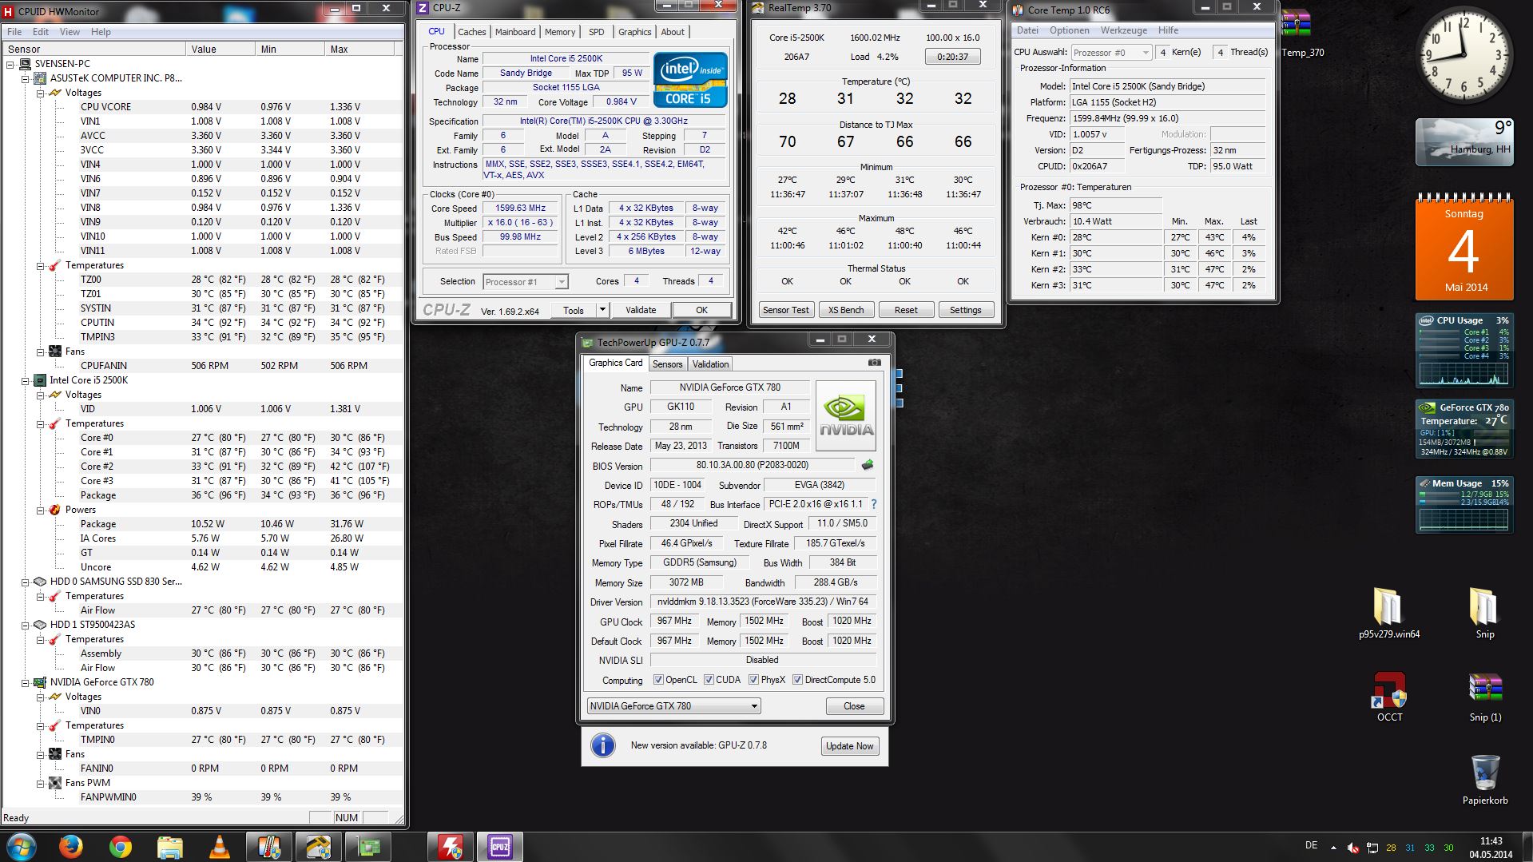Open the Core Temp Werkzeuge menu
This screenshot has height=862, width=1533.
[x=1123, y=30]
